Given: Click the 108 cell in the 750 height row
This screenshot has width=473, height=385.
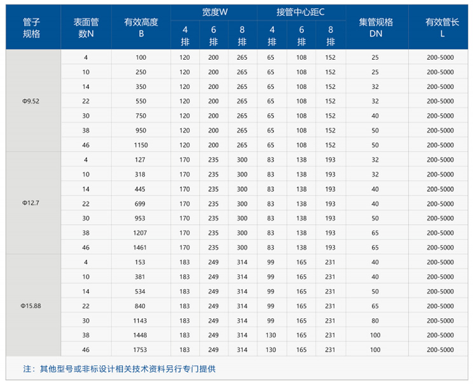Looking at the screenshot, I should (301, 116).
